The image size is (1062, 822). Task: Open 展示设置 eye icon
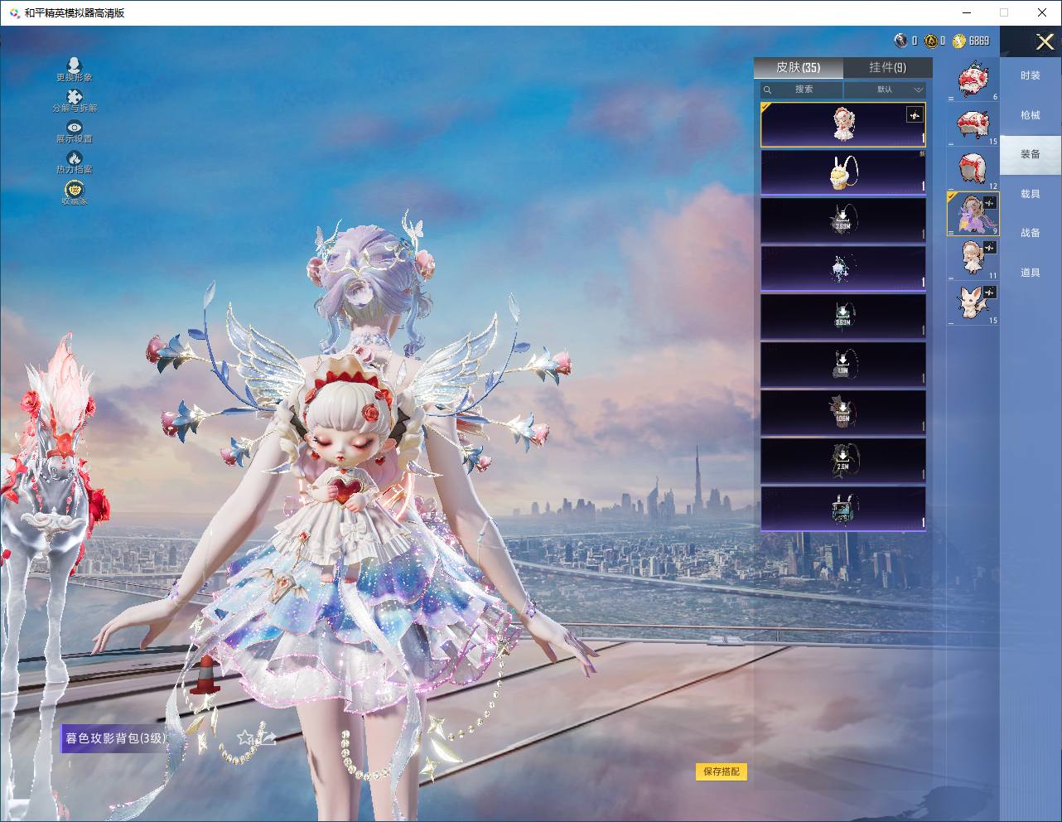tap(75, 131)
